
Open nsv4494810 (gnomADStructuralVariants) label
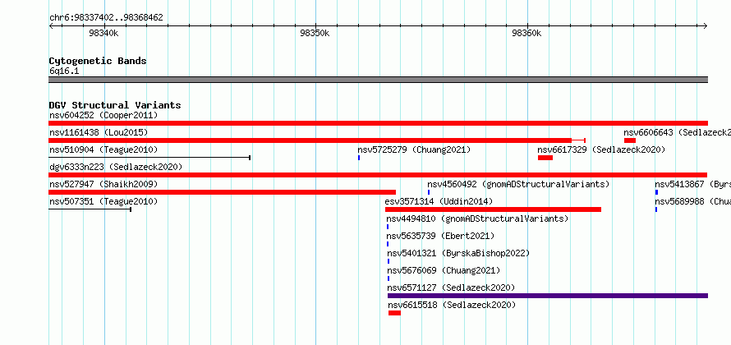pos(477,218)
